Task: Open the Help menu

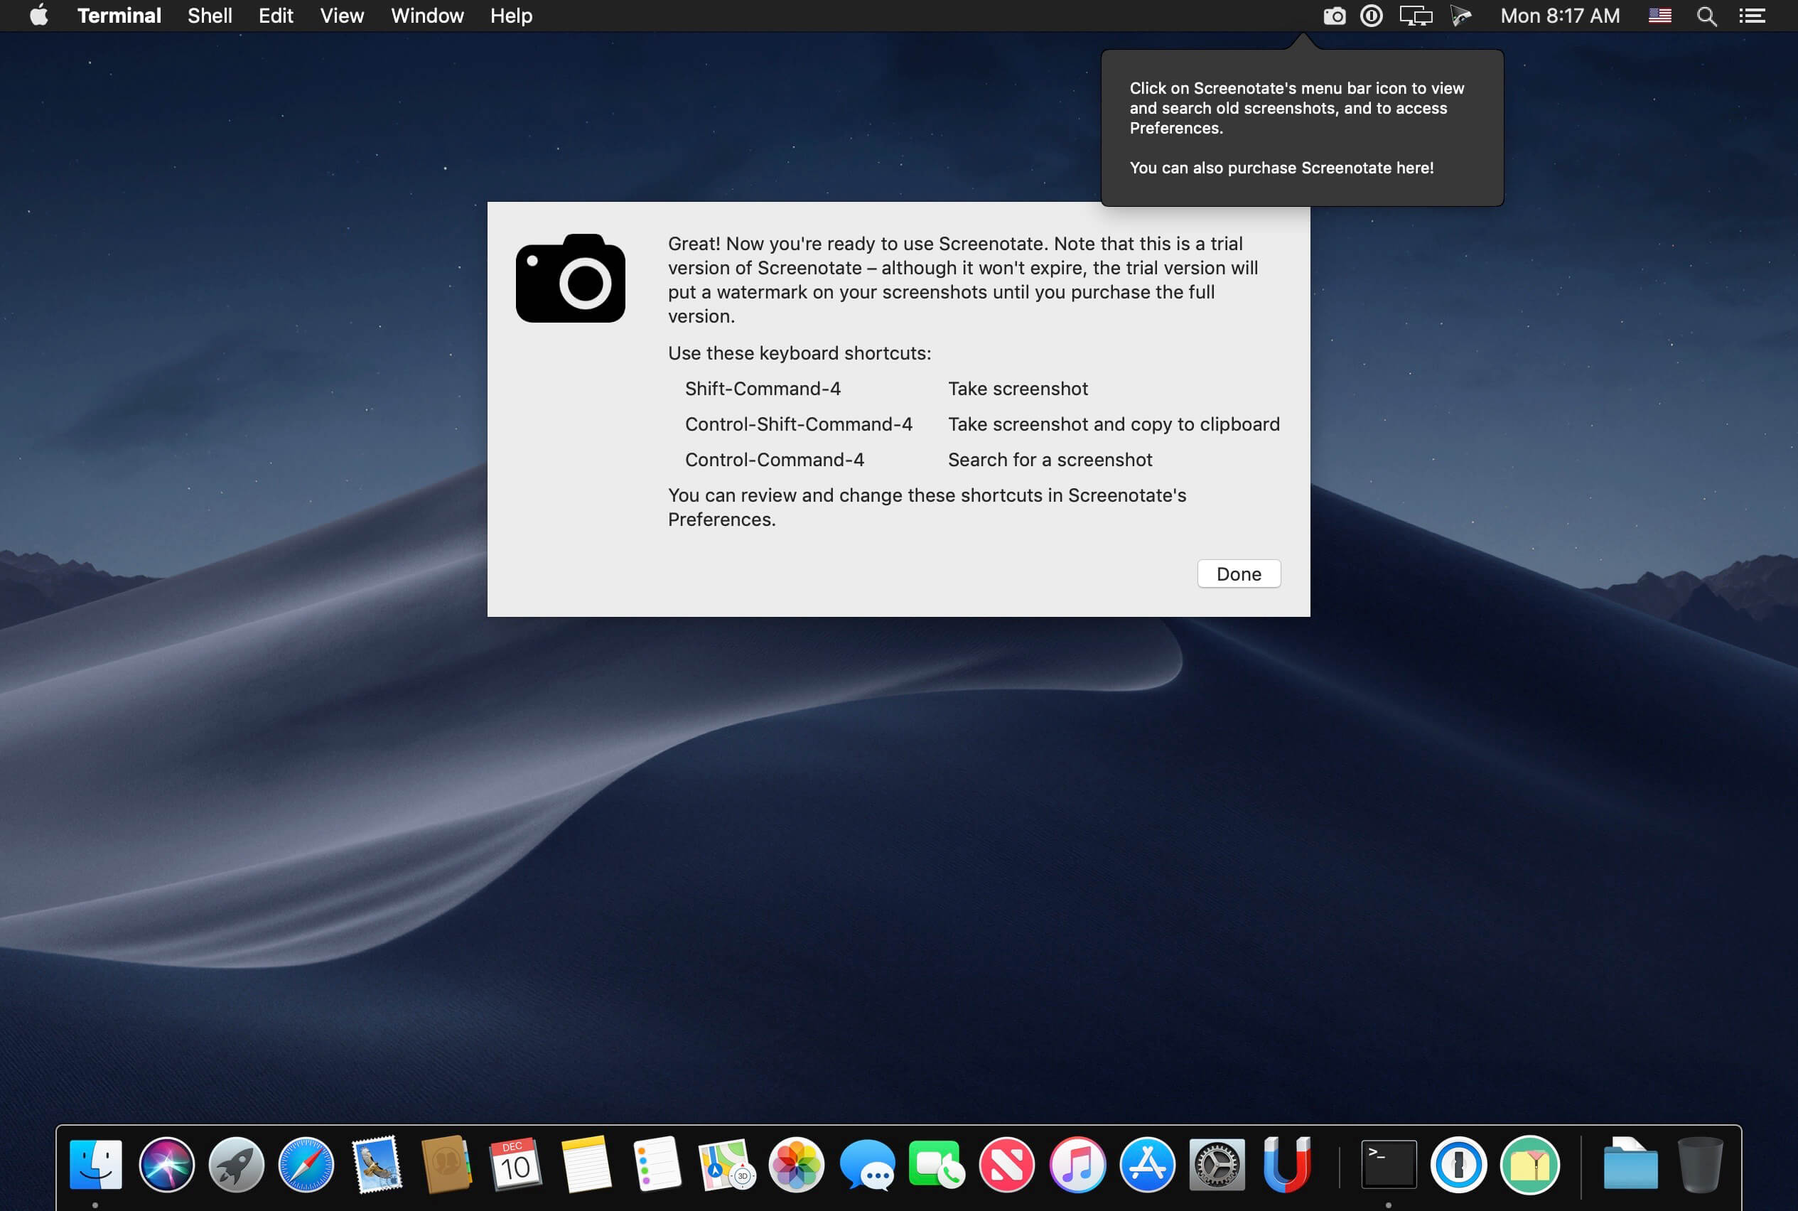Action: click(510, 16)
